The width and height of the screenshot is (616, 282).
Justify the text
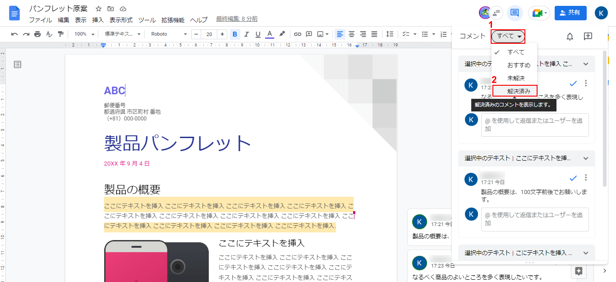374,34
